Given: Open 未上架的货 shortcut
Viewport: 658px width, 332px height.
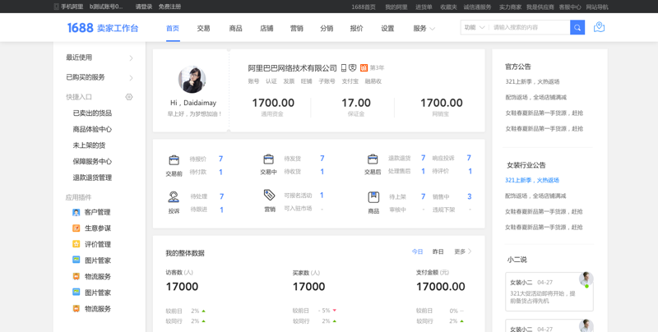Looking at the screenshot, I should tap(89, 145).
